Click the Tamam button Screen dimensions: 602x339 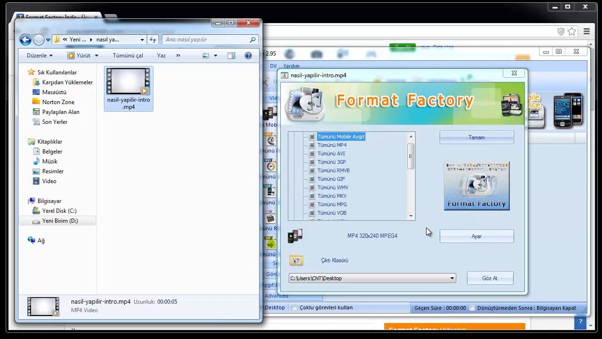pos(476,137)
